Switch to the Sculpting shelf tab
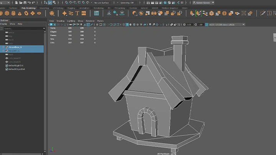The height and width of the screenshot is (155, 276). [x=44, y=8]
